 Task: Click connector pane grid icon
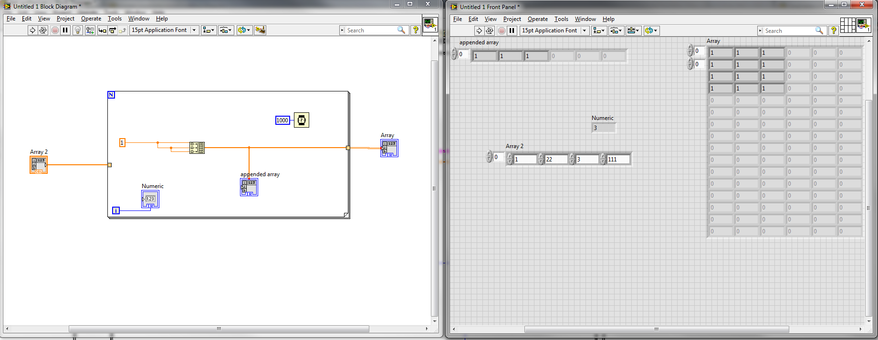coord(848,25)
